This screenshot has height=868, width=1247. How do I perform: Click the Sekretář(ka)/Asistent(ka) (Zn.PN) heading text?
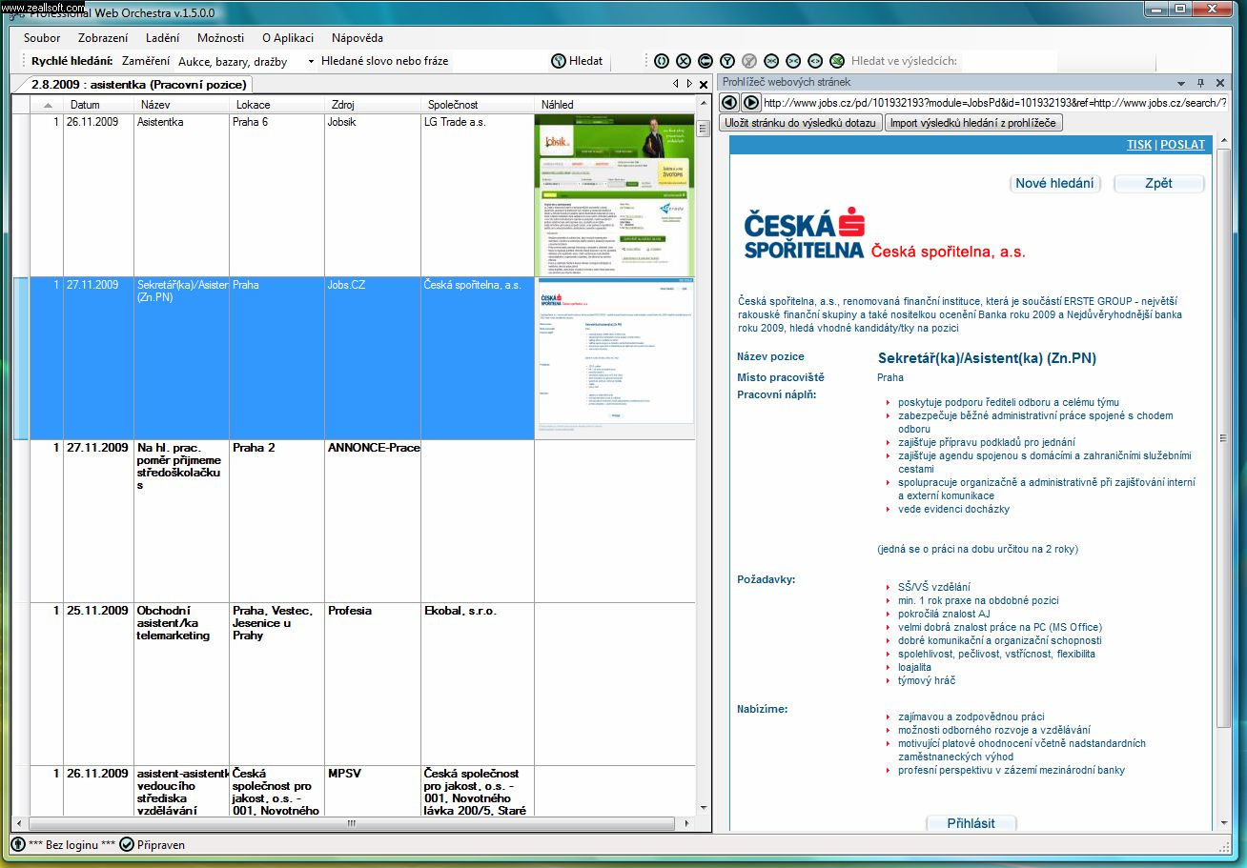click(x=987, y=358)
